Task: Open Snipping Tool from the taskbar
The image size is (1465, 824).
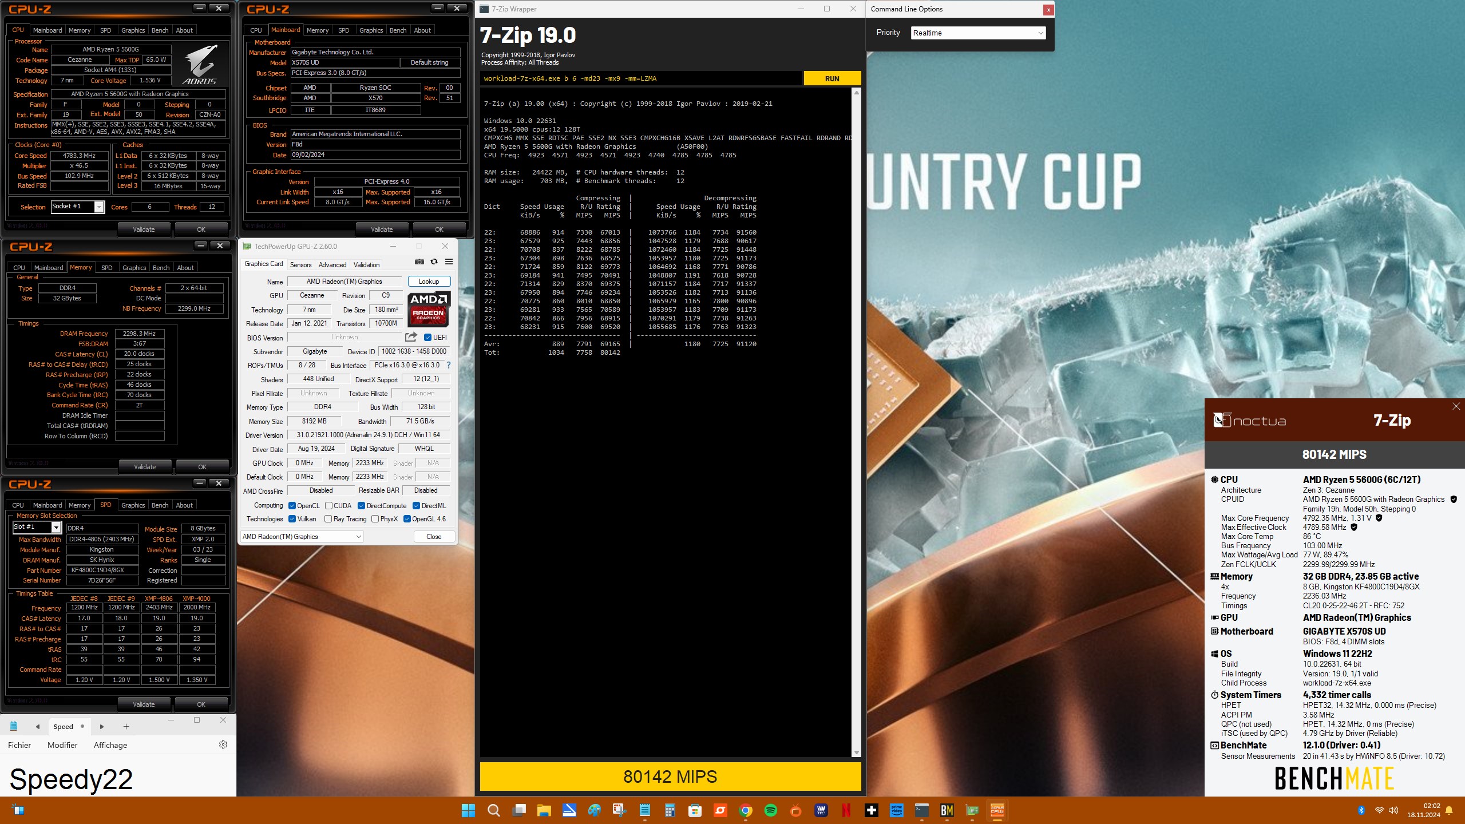Action: pos(619,810)
